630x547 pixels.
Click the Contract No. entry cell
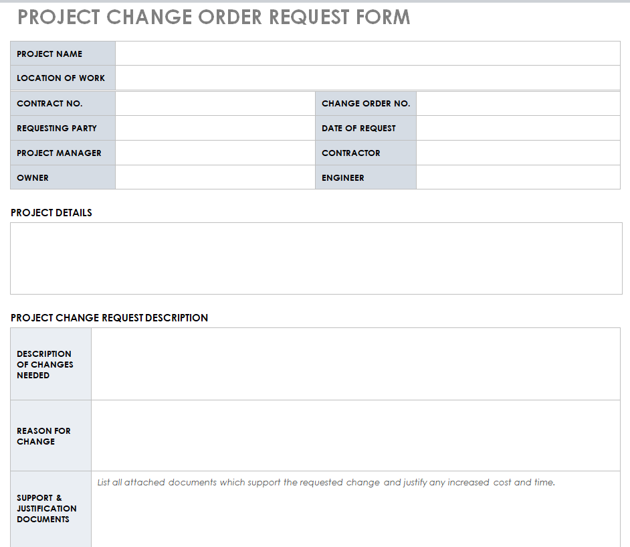pyautogui.click(x=215, y=104)
